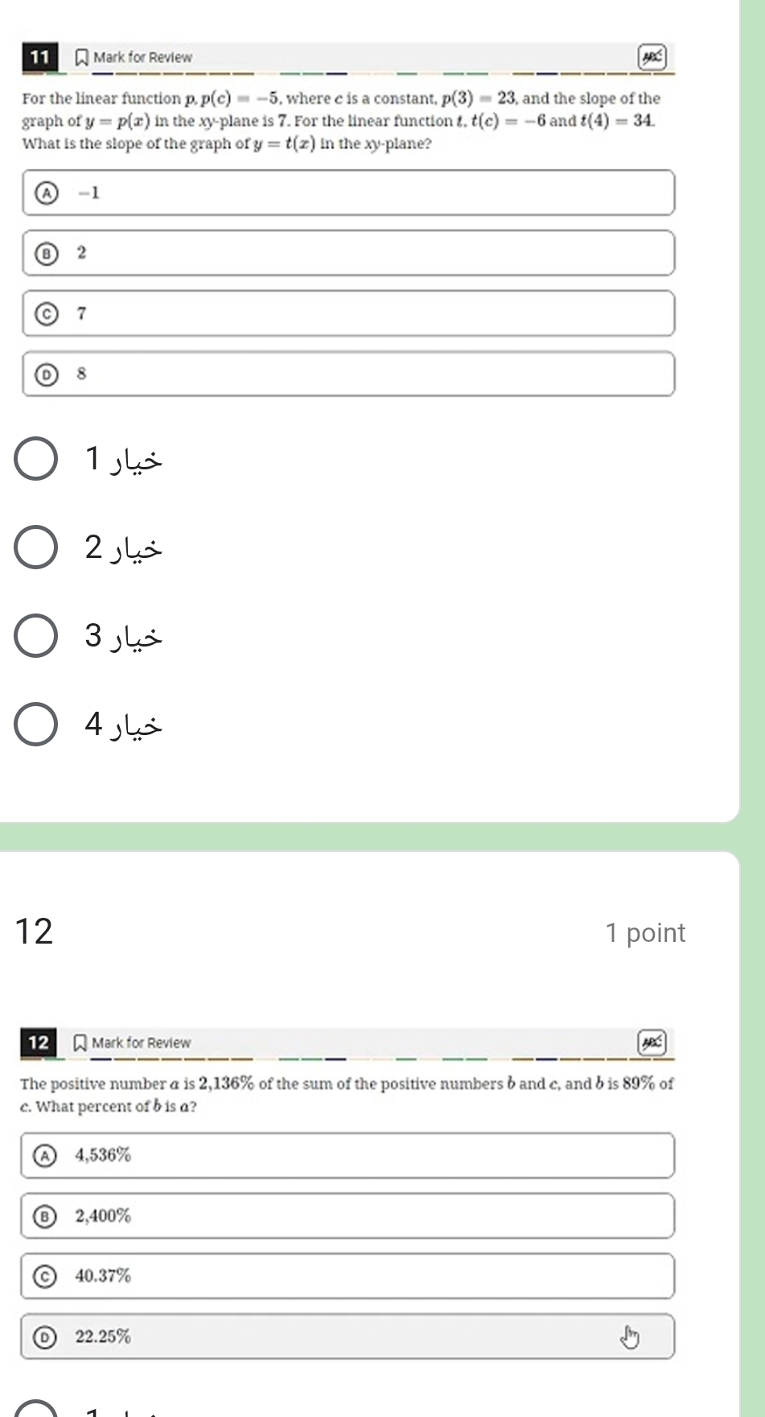
Task: Click the bookmark icon on question 11
Action: (x=80, y=58)
